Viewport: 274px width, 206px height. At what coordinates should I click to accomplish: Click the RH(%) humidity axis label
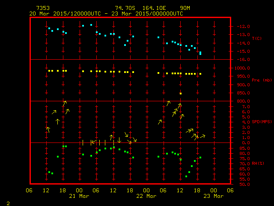click(x=257, y=164)
